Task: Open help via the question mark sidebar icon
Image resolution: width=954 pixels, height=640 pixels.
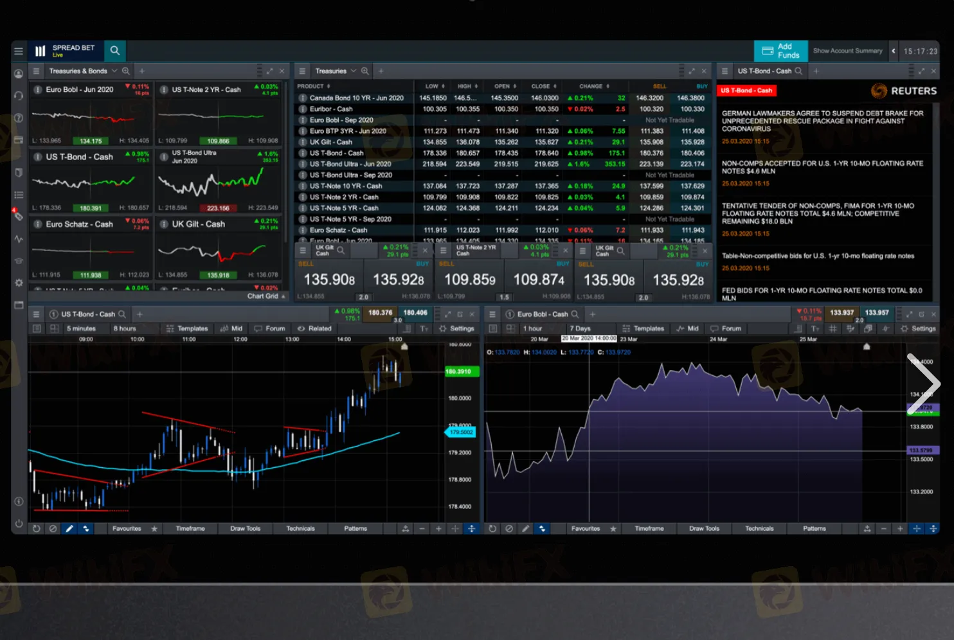Action: [x=19, y=118]
